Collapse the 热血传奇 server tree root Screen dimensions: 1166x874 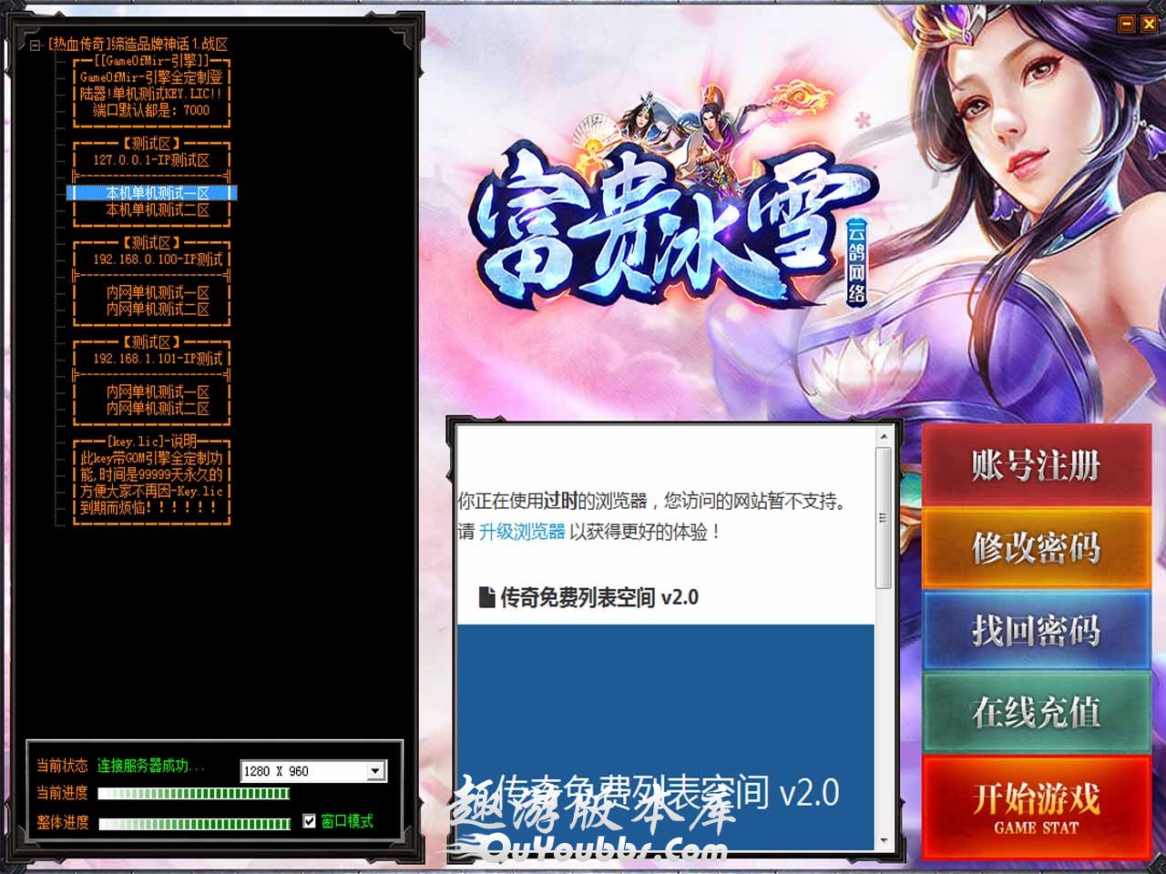click(x=35, y=45)
